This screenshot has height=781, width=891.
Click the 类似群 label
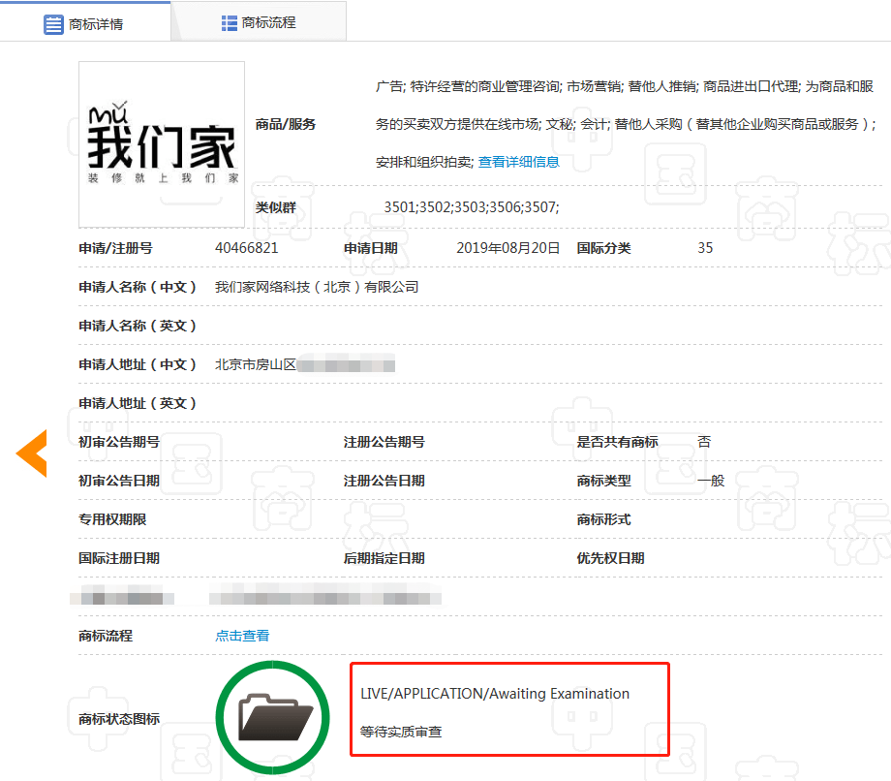276,207
